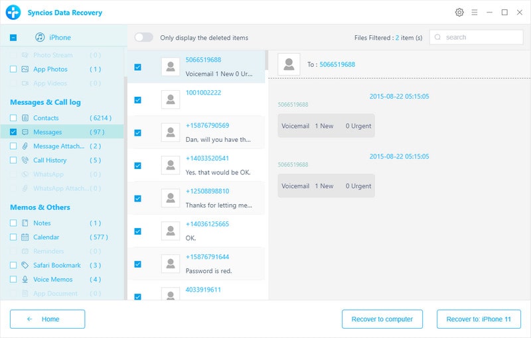Click contact avatar in the To header
Screen dimensions: 531x338
[289, 64]
